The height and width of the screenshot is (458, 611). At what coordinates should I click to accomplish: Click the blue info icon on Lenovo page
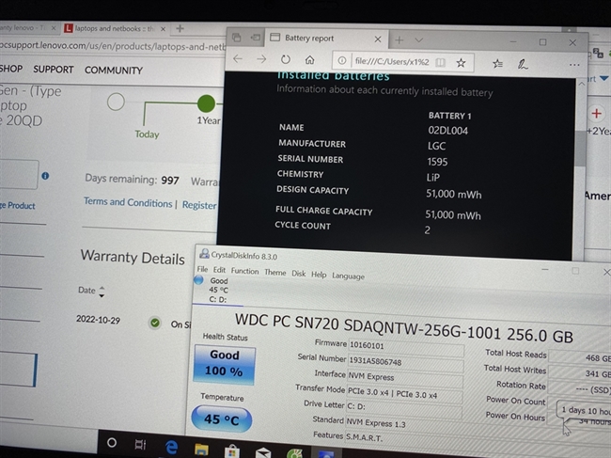(x=45, y=176)
